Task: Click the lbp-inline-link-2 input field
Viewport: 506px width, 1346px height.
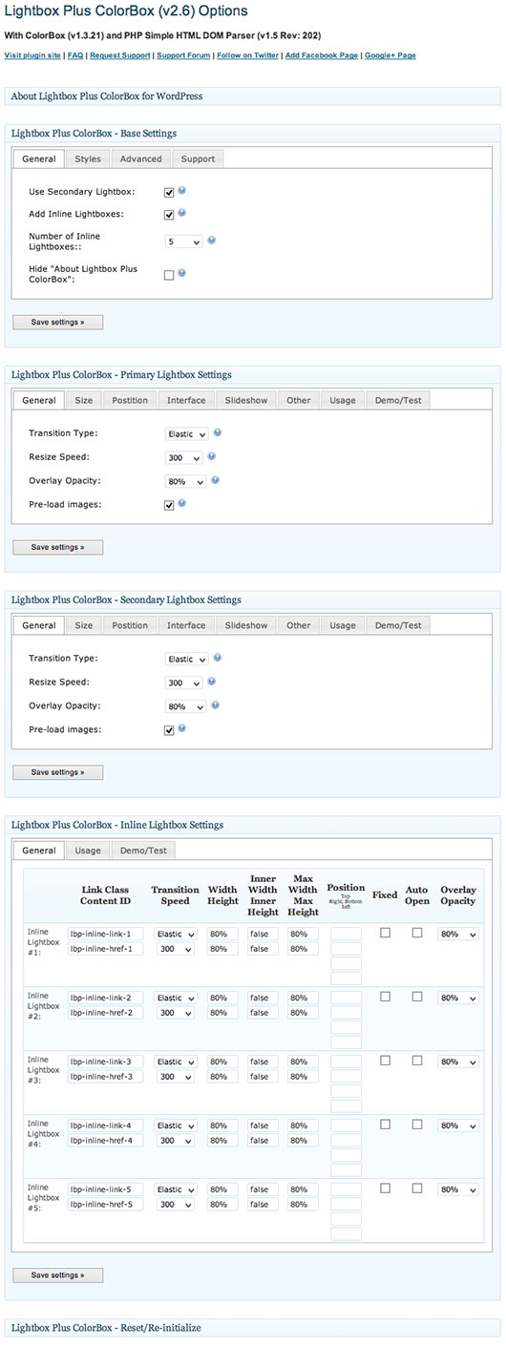Action: (106, 998)
